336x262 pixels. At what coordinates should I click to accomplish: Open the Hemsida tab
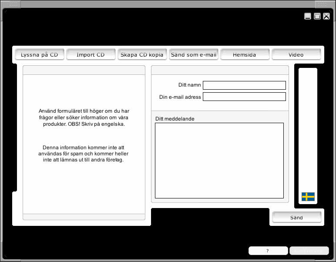point(245,55)
